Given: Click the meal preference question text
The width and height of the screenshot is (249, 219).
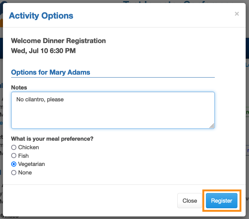Looking at the screenshot, I should pyautogui.click(x=52, y=139).
